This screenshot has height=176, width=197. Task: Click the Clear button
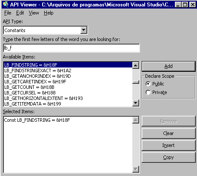pyautogui.click(x=168, y=133)
